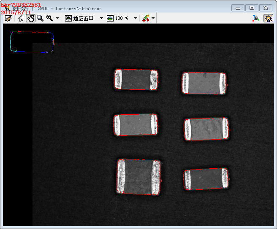Viewport: 277px width, 229px height.
Task: Click the top-left capacitor chip
Action: (x=136, y=80)
